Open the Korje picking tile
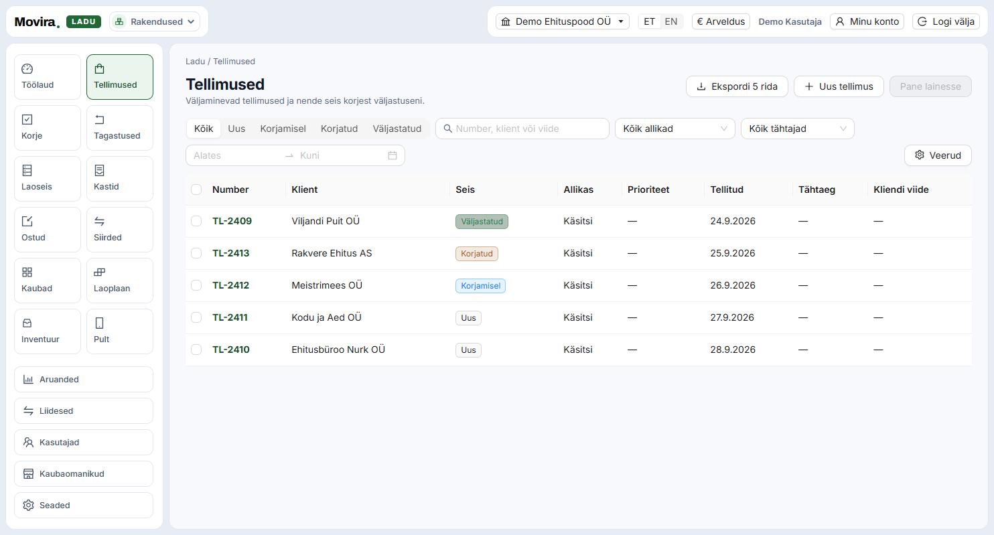Image resolution: width=994 pixels, height=535 pixels. click(48, 128)
